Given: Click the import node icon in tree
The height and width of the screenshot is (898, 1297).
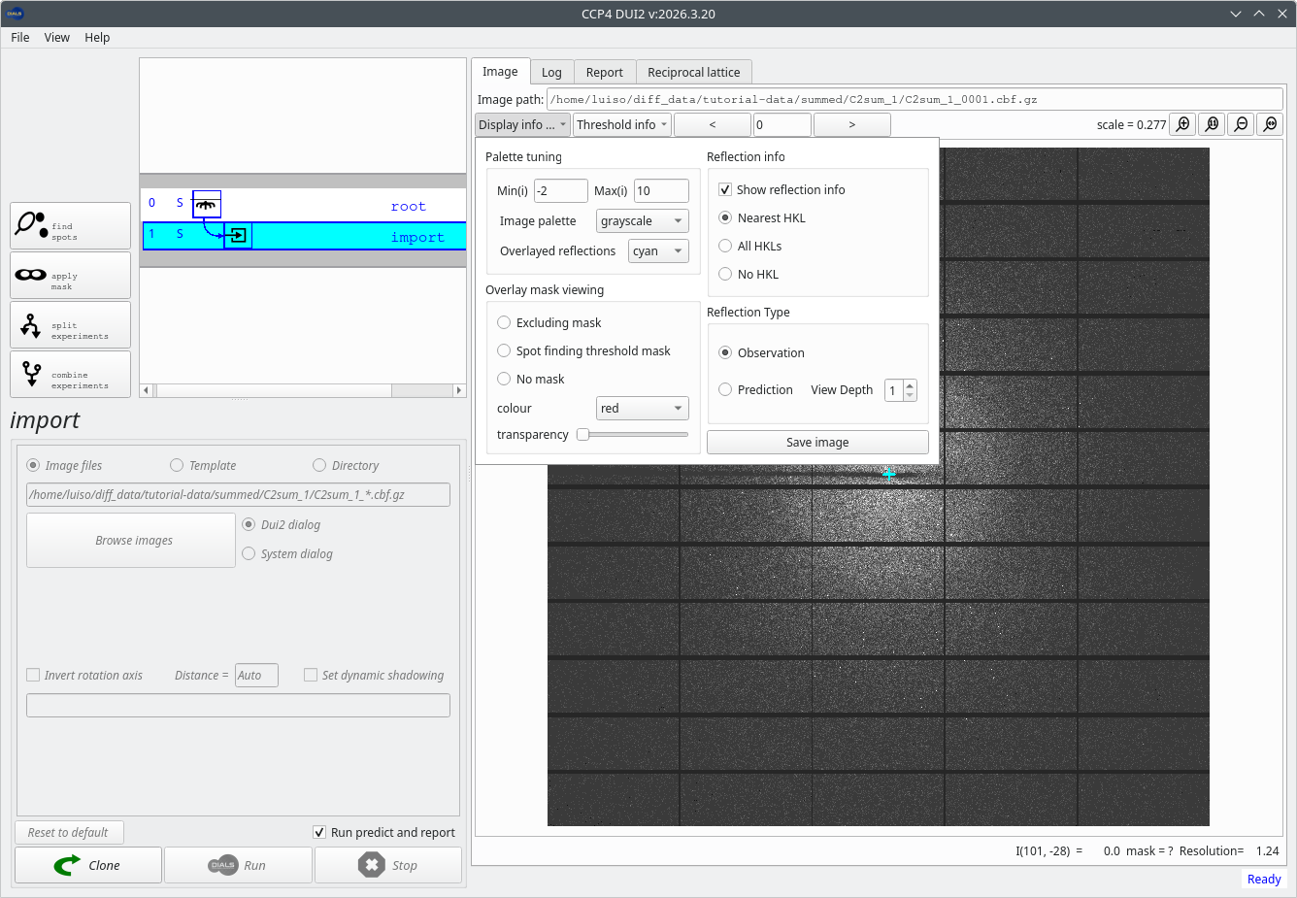Looking at the screenshot, I should pos(238,235).
